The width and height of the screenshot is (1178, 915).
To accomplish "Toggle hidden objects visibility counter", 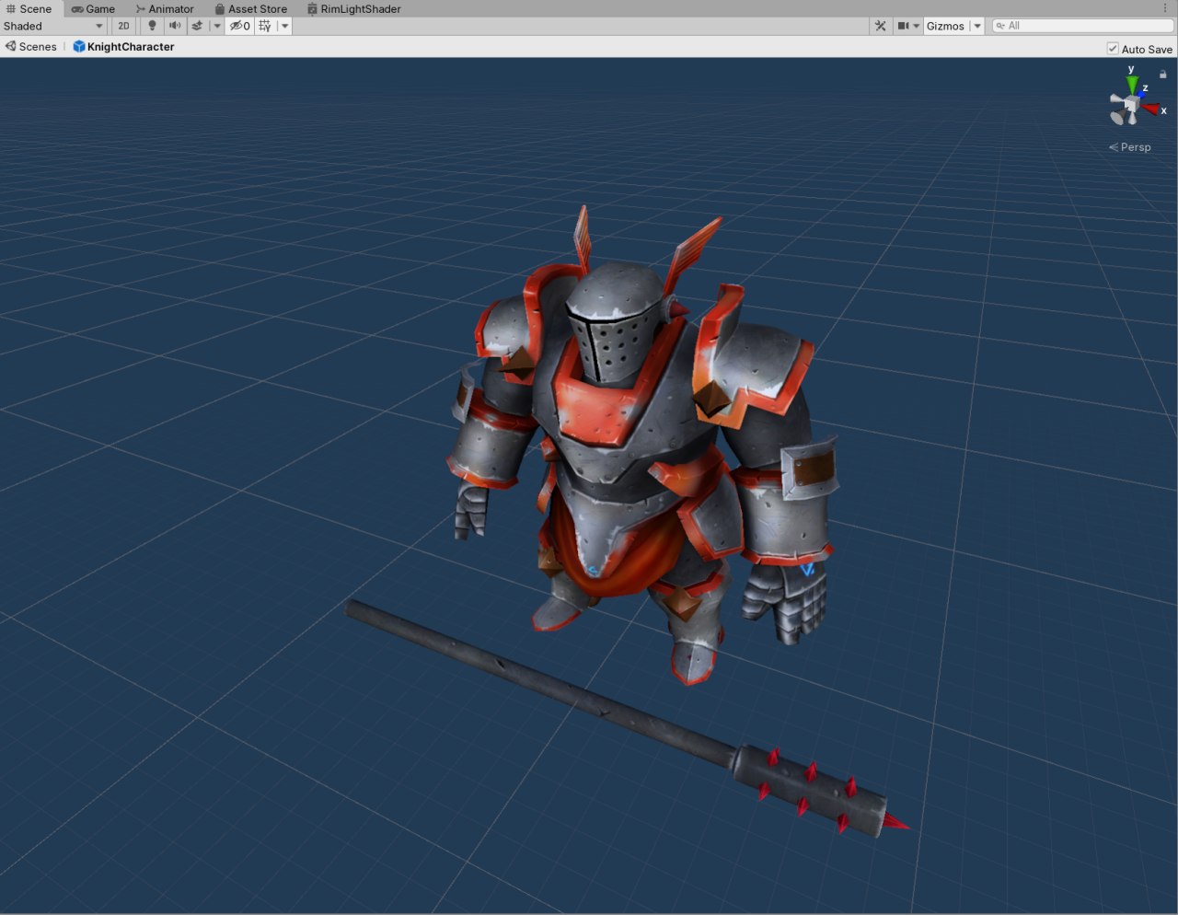I will pos(240,26).
